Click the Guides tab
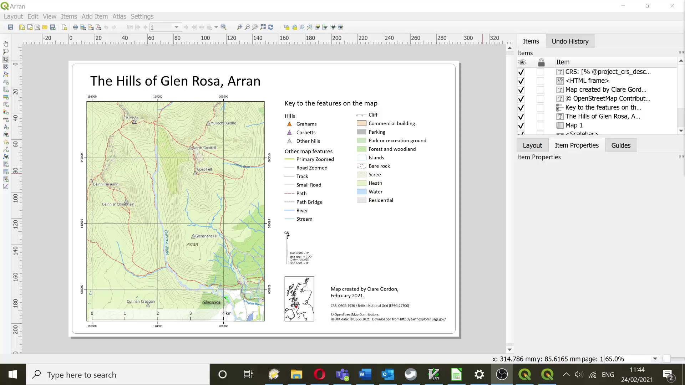This screenshot has height=385, width=685. point(621,145)
